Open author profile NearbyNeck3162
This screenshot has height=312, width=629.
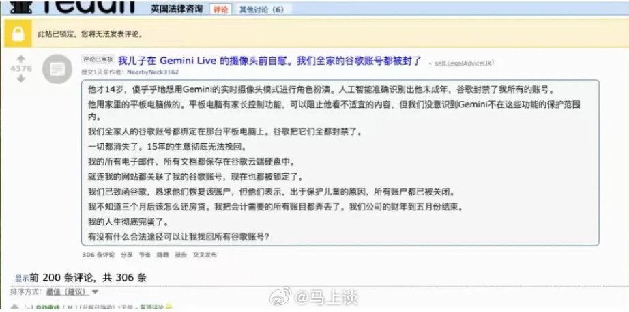coord(152,72)
